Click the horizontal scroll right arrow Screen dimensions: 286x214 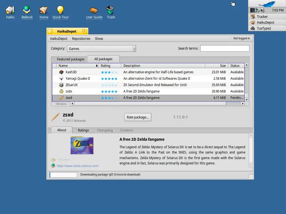click(x=242, y=104)
